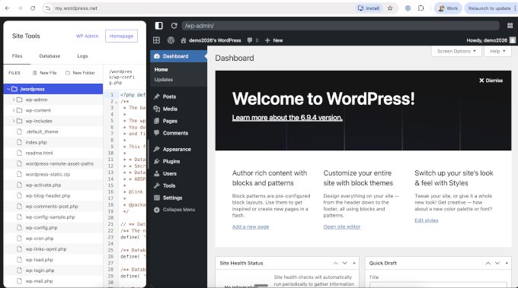Switch to the Logs tab

pyautogui.click(x=82, y=56)
